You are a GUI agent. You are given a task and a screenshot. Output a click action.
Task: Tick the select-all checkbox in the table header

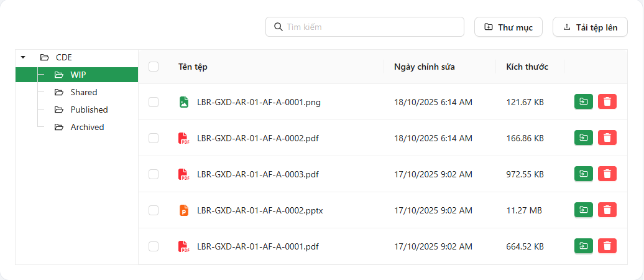tap(154, 67)
